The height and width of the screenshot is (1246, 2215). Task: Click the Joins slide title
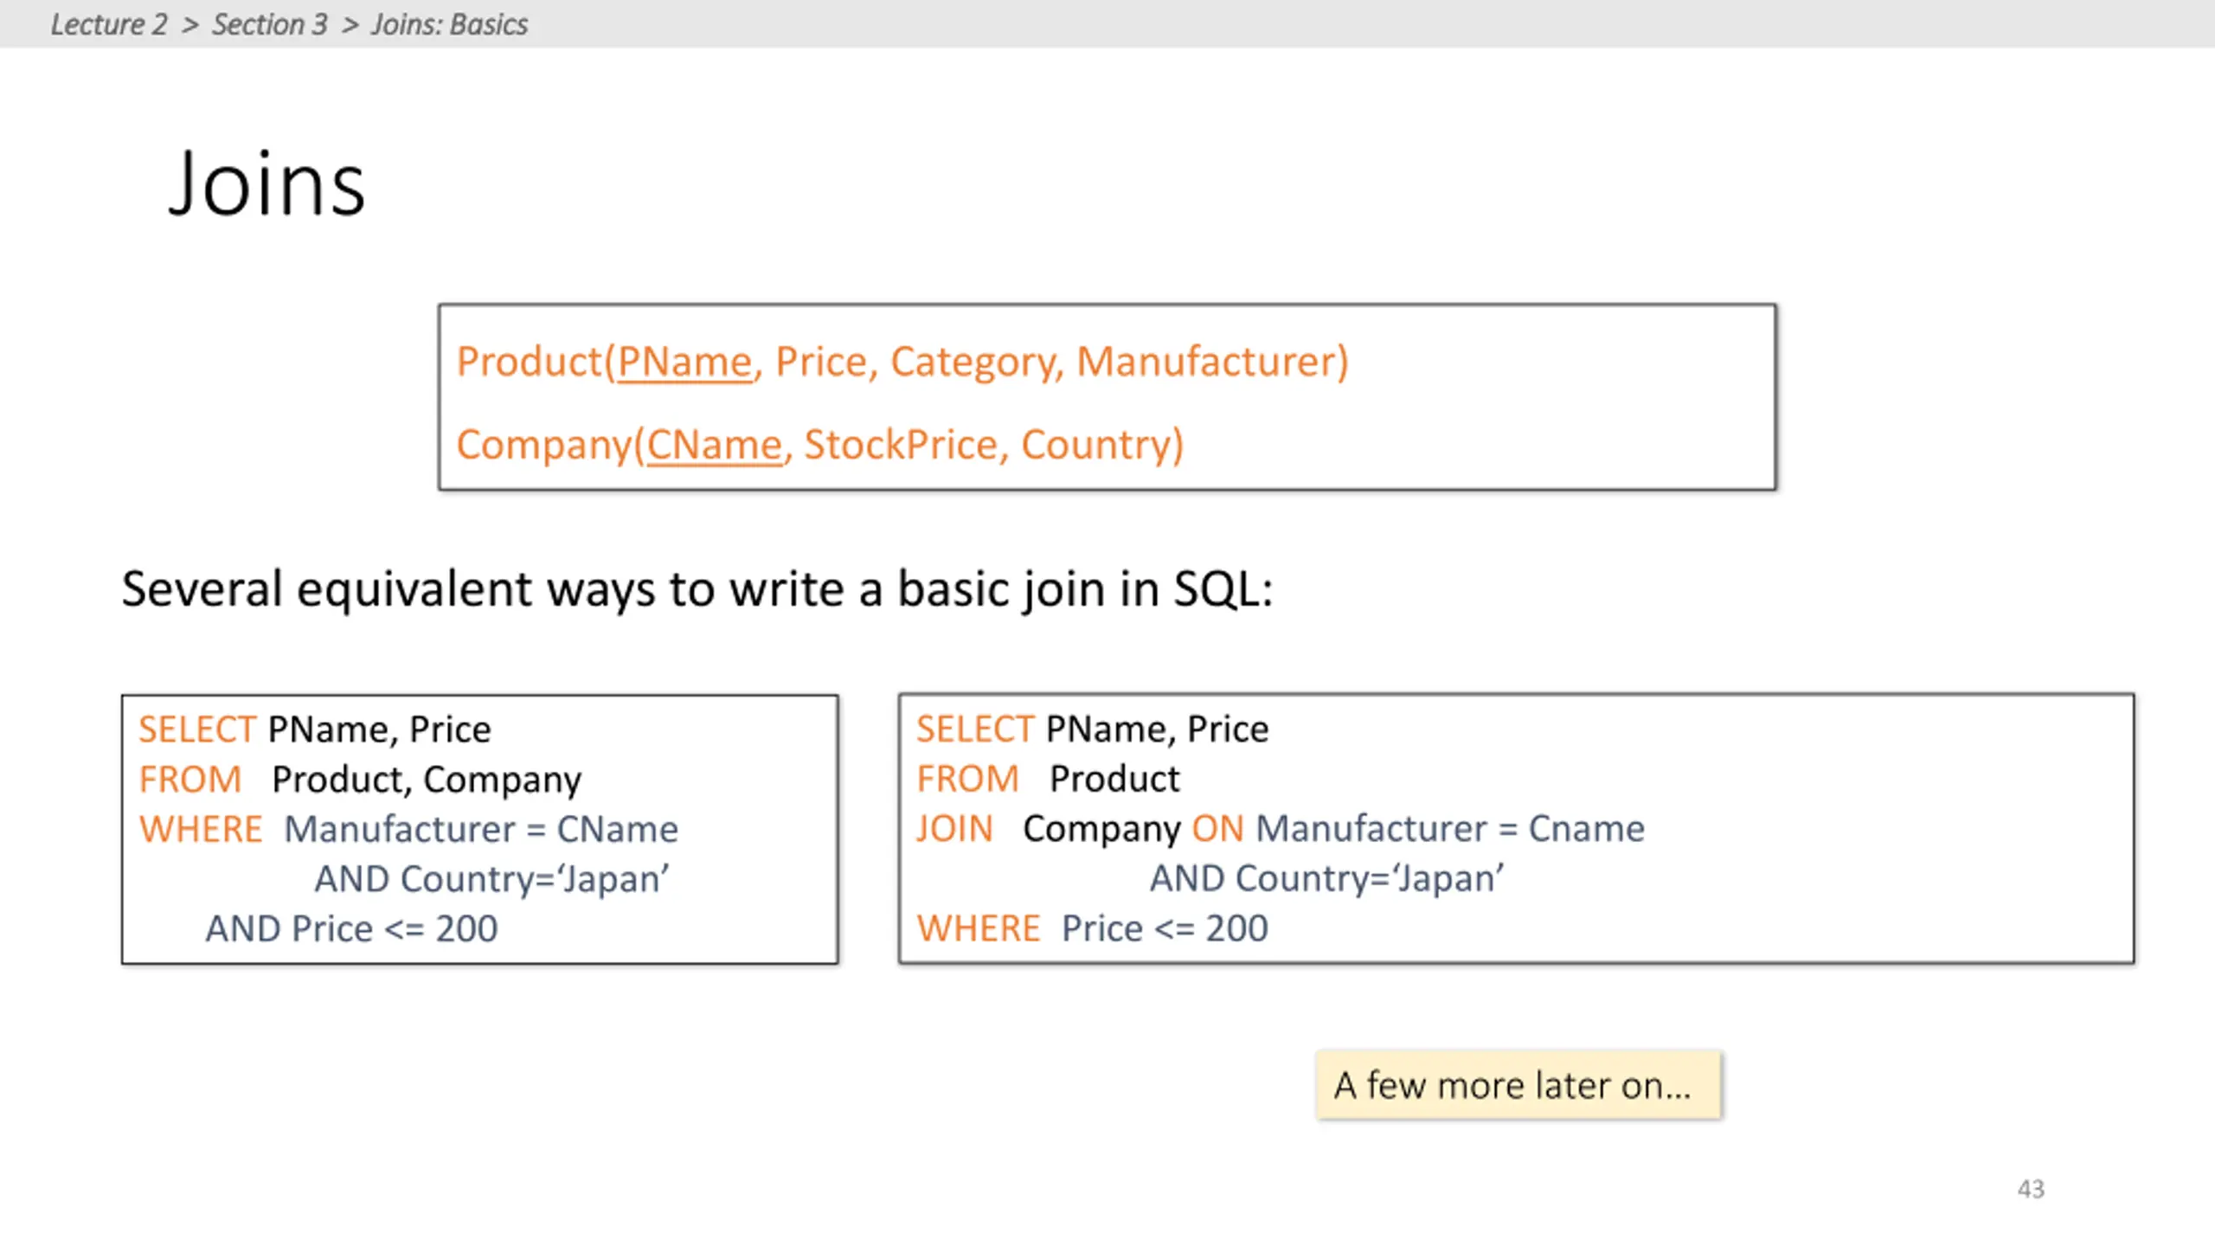267,183
